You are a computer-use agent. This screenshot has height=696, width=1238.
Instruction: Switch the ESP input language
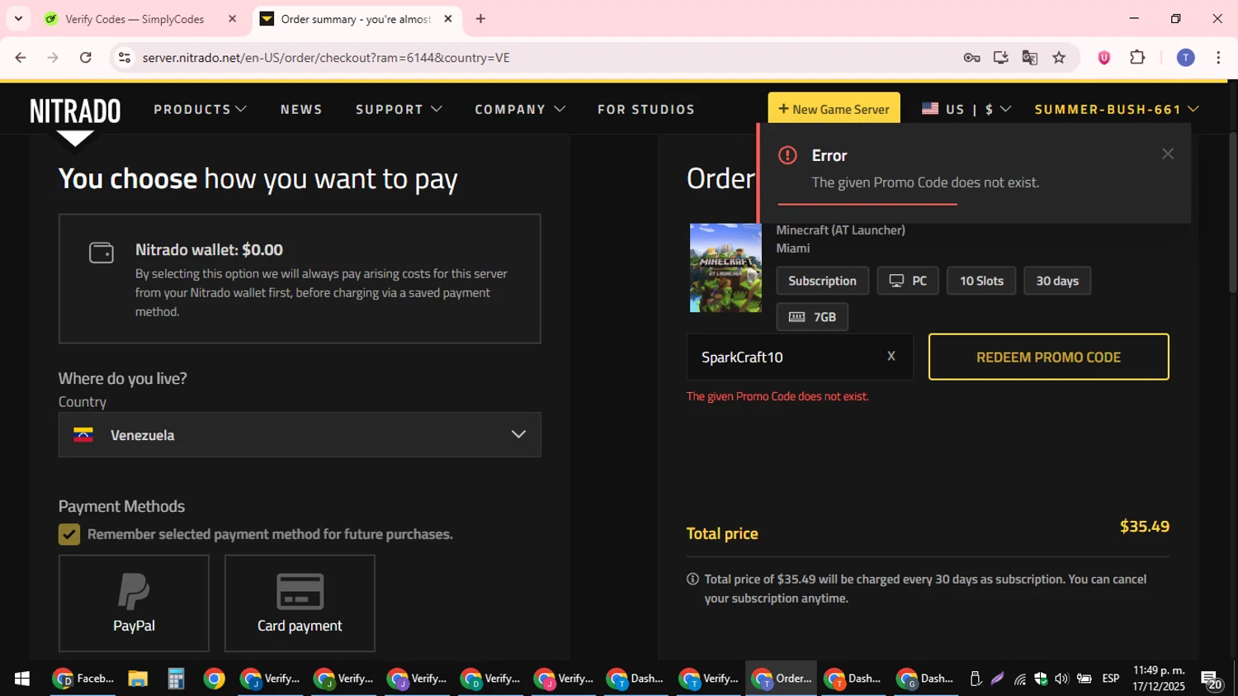(1111, 679)
